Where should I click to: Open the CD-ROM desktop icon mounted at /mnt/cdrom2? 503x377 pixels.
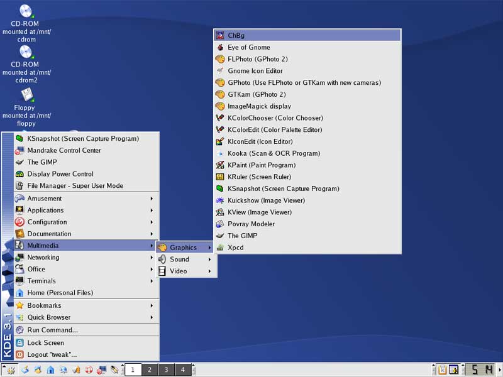tap(26, 52)
